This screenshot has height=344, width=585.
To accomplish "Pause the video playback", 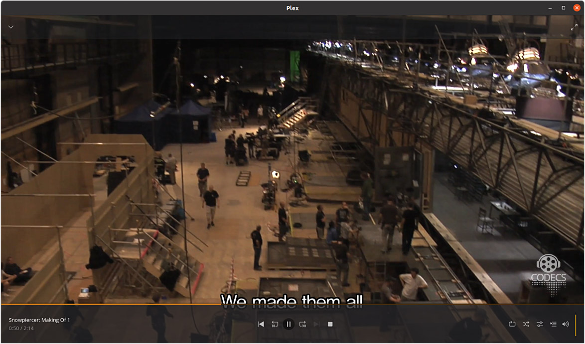I will [x=289, y=324].
